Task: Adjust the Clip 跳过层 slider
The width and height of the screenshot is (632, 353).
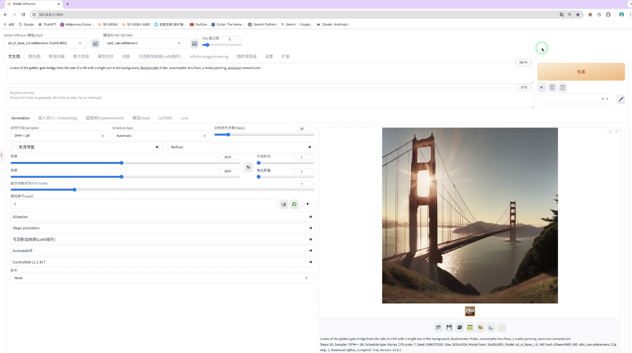Action: 222,45
